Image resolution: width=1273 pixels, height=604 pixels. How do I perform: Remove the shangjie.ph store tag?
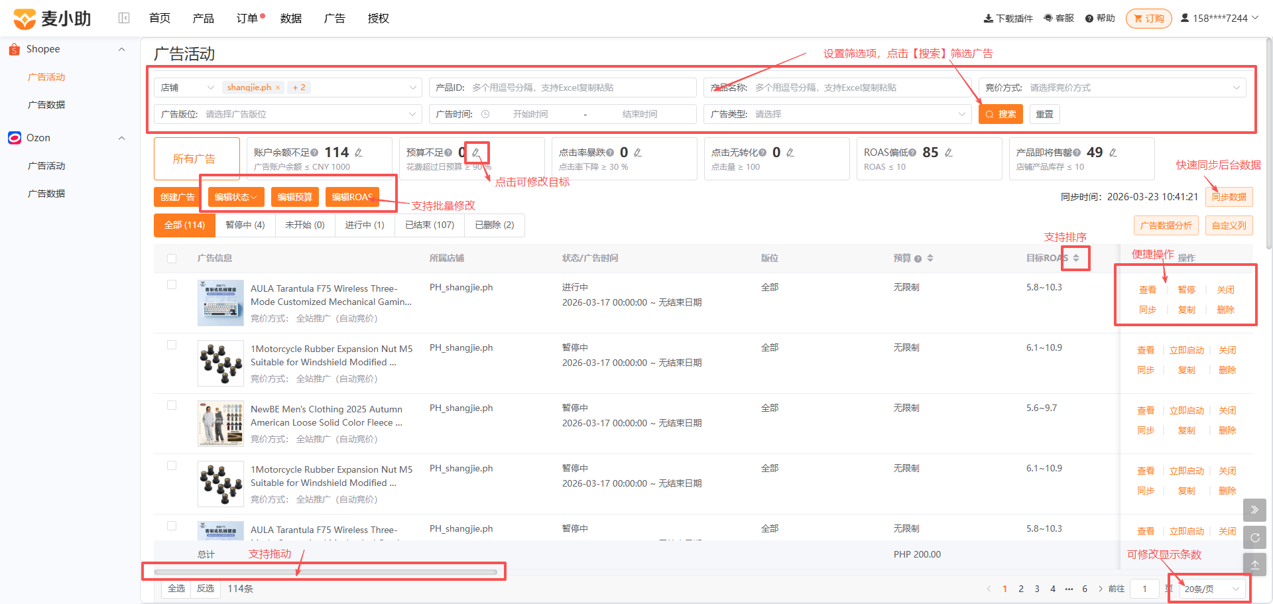coord(278,88)
